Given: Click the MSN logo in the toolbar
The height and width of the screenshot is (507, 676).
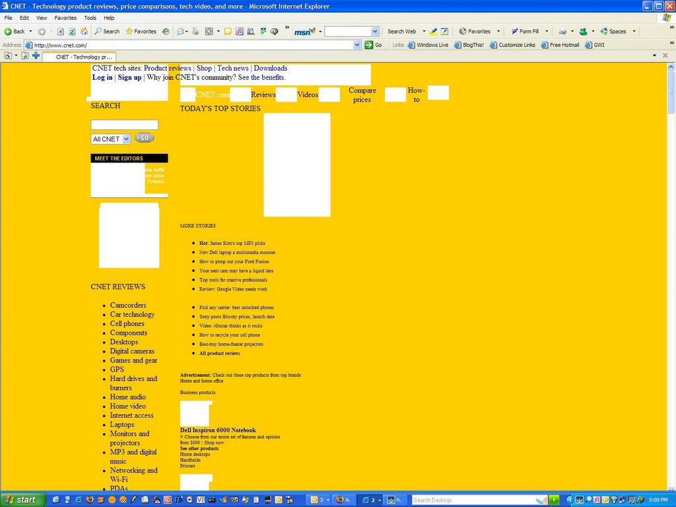Looking at the screenshot, I should tap(304, 32).
